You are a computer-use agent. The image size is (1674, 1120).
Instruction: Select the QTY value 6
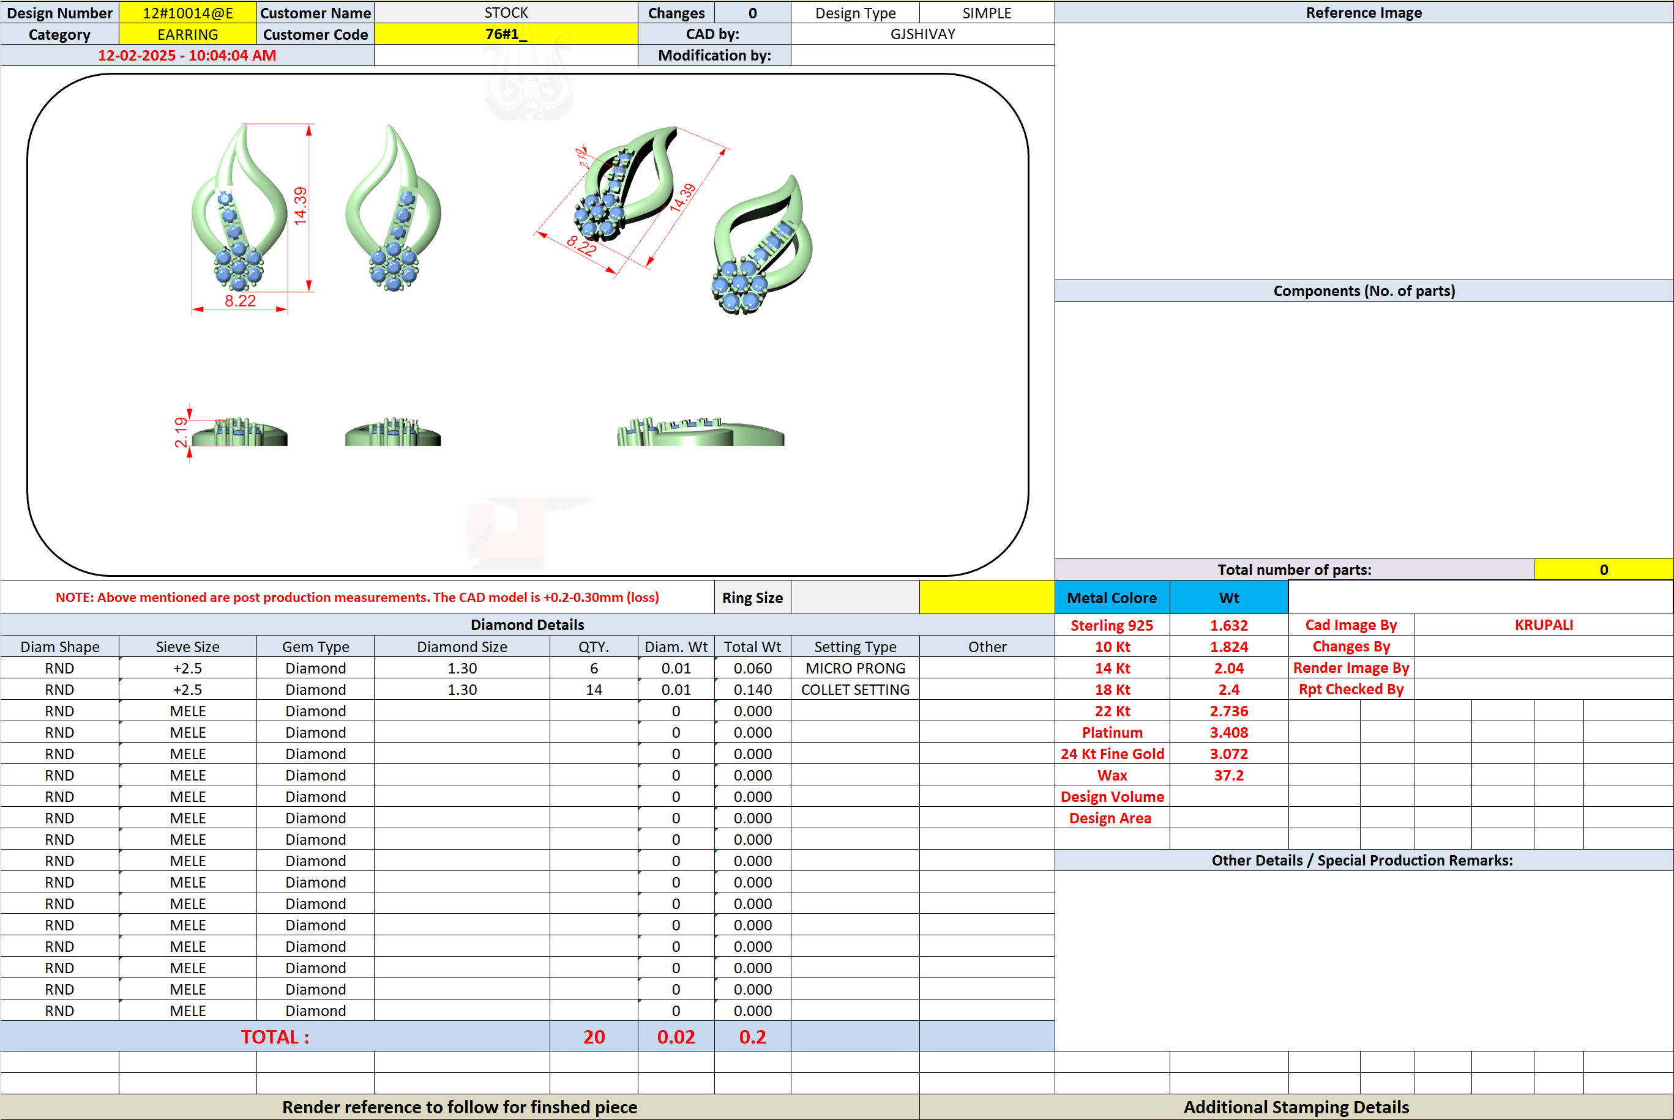[593, 668]
